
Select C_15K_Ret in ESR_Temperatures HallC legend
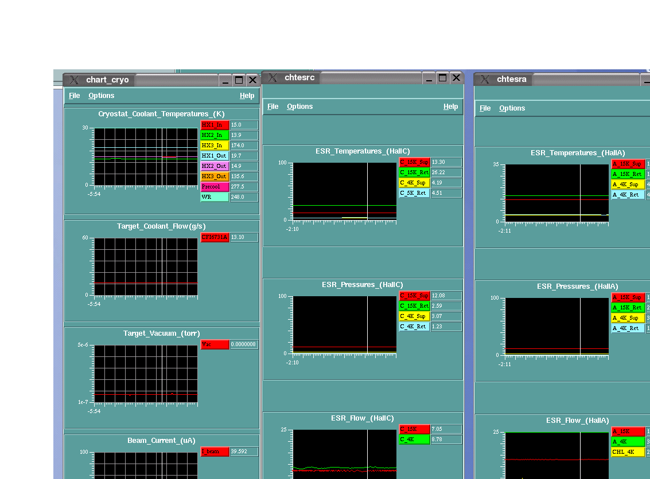click(414, 172)
